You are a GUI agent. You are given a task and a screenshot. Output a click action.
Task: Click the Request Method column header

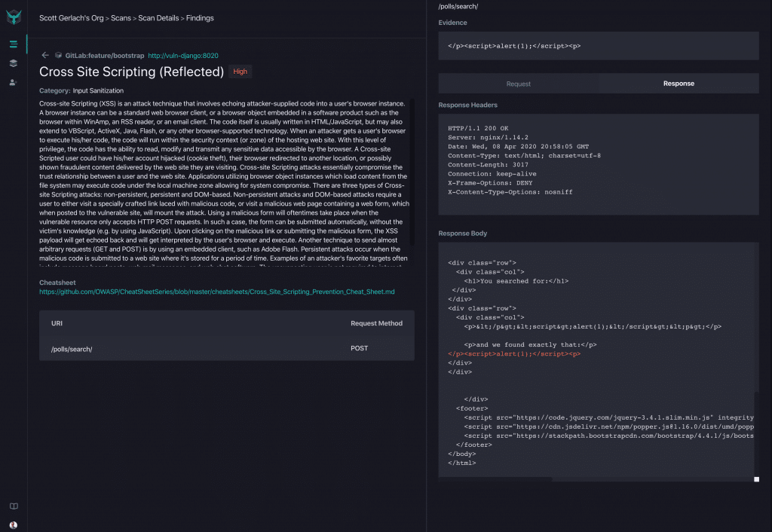click(377, 323)
